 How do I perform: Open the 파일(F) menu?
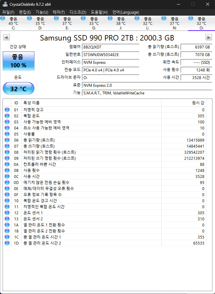click(x=8, y=12)
